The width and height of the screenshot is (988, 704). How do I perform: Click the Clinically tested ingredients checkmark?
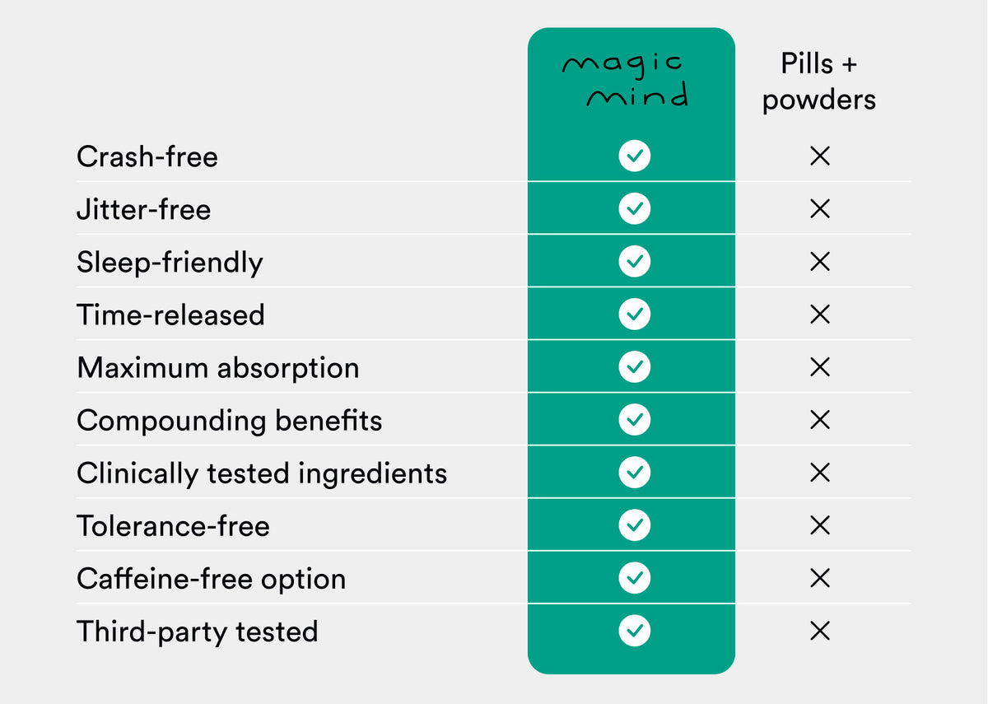pos(634,472)
